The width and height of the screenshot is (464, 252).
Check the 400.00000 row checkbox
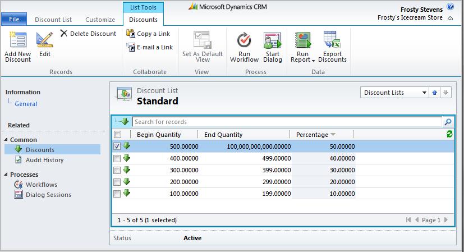pos(117,158)
